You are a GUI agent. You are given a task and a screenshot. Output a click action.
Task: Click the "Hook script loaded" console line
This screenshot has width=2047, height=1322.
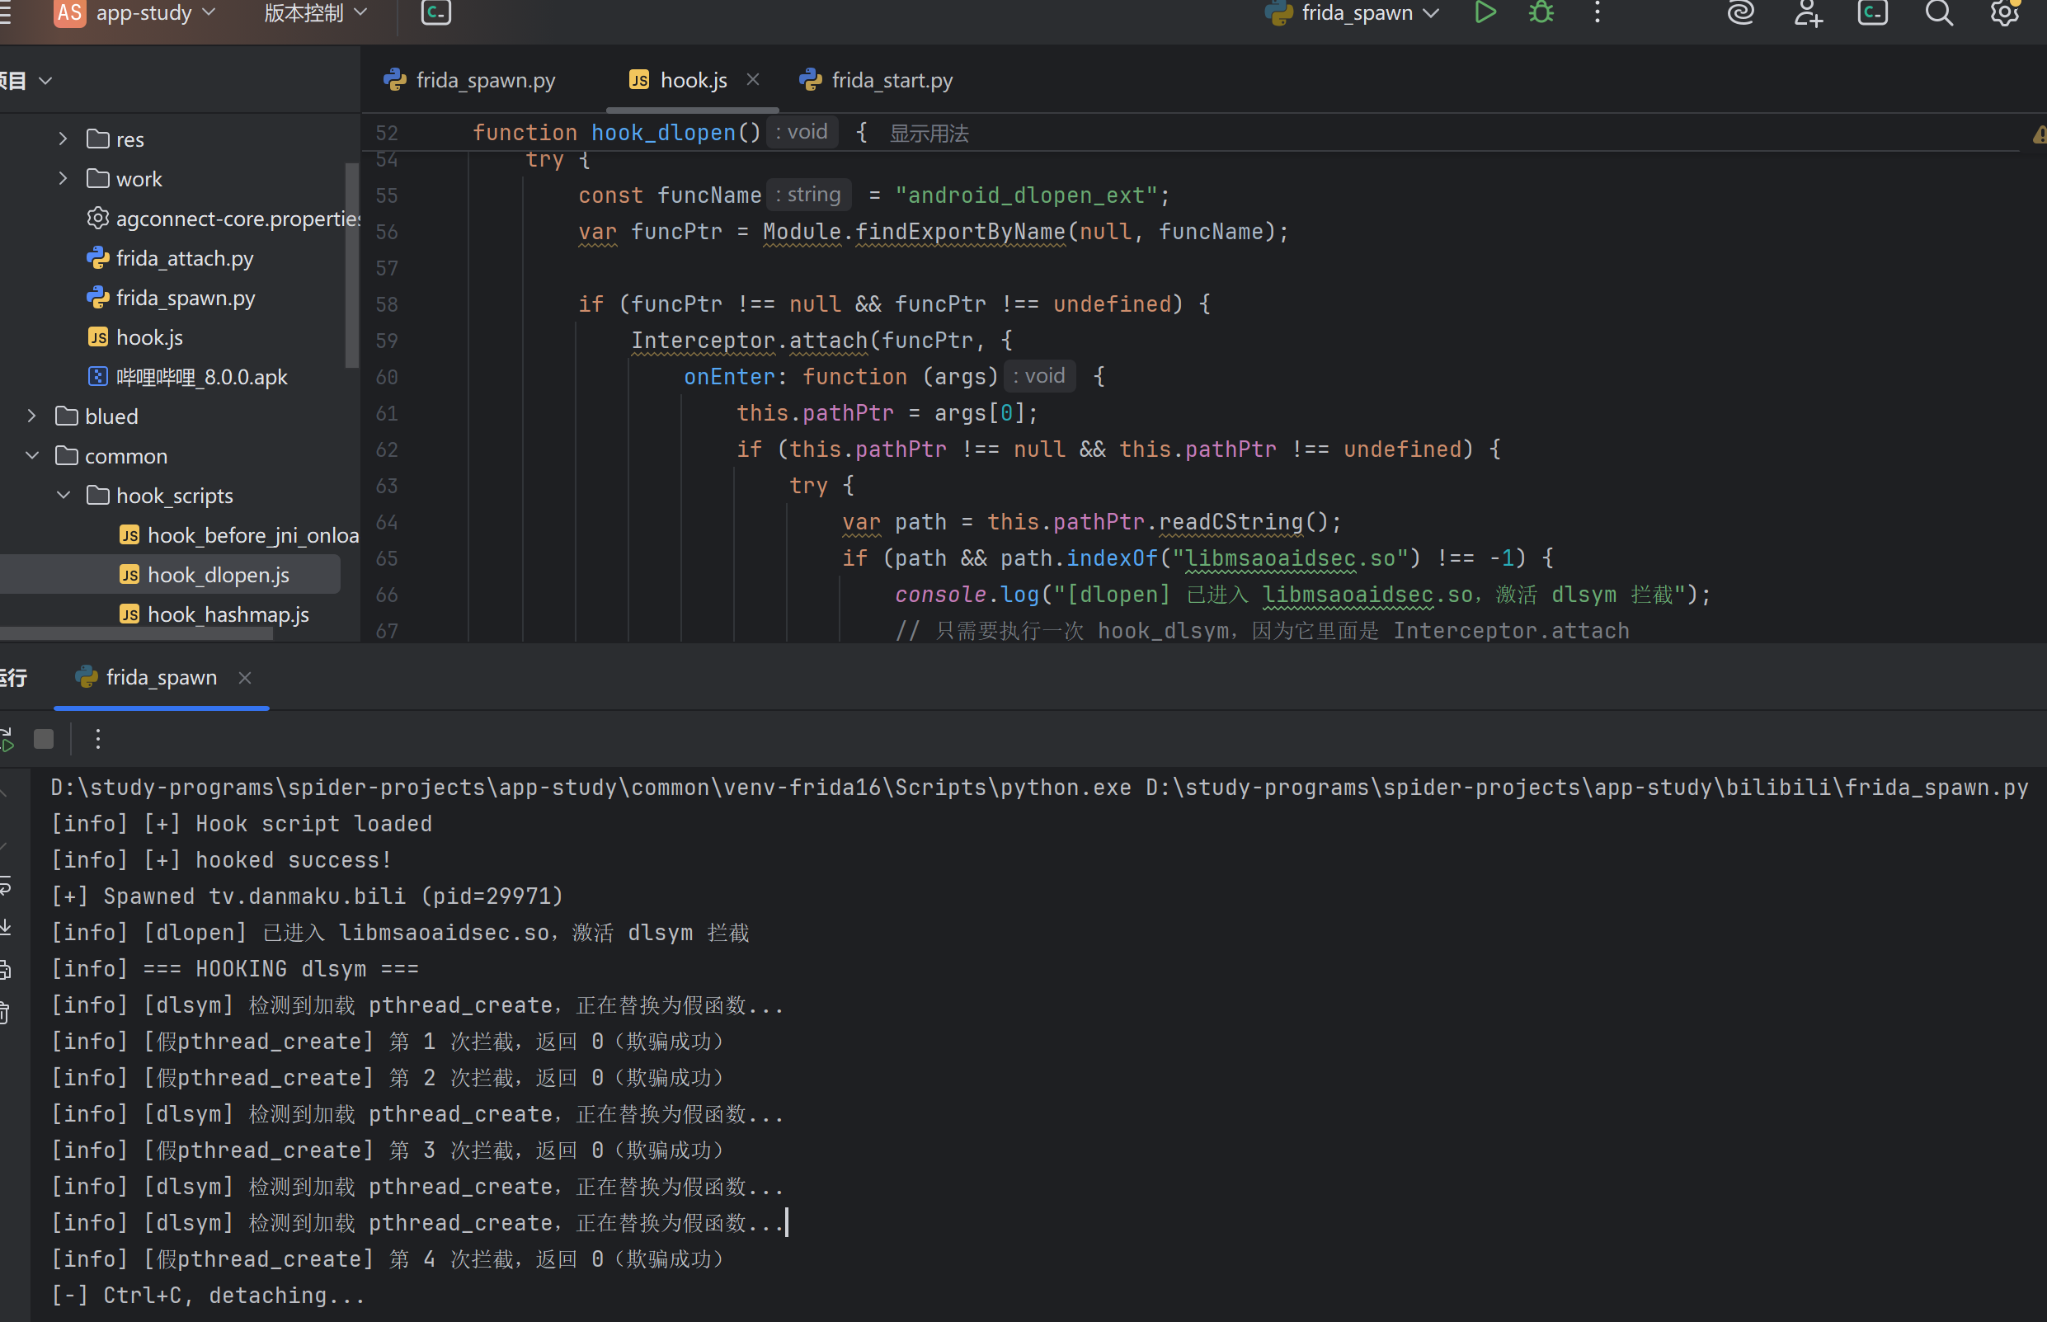click(241, 824)
